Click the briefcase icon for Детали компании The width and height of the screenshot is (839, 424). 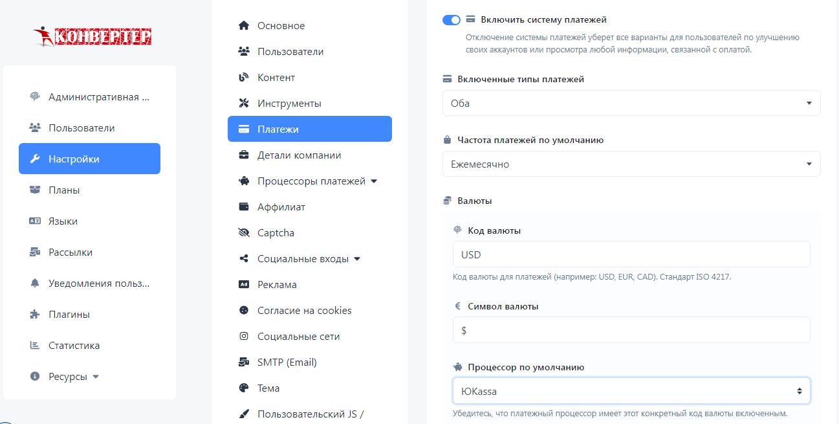point(244,155)
